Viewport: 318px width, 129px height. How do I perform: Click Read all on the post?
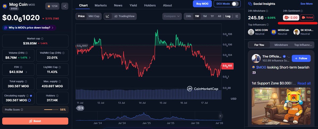click(304, 83)
